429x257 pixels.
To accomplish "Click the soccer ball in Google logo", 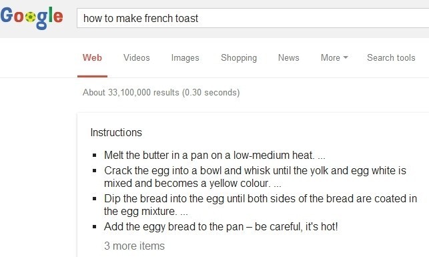I will pos(31,17).
